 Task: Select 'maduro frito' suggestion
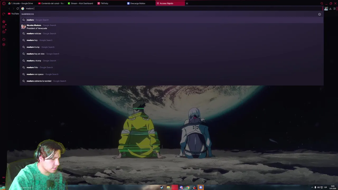pyautogui.click(x=172, y=67)
